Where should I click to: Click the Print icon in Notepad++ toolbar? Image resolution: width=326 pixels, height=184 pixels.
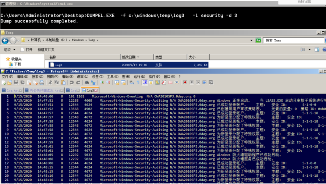pyautogui.click(x=42, y=82)
